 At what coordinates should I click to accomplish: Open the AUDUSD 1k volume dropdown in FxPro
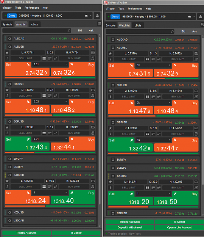153,65
